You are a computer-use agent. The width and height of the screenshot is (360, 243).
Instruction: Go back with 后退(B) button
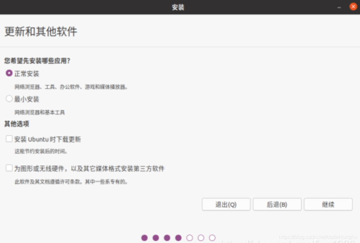coord(277,204)
